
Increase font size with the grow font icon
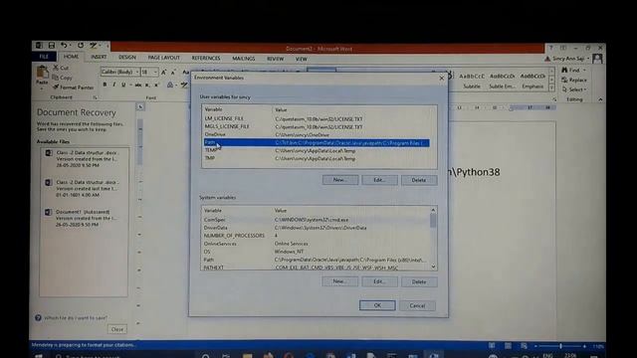pos(163,73)
